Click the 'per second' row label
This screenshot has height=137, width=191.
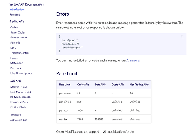coord(65,93)
